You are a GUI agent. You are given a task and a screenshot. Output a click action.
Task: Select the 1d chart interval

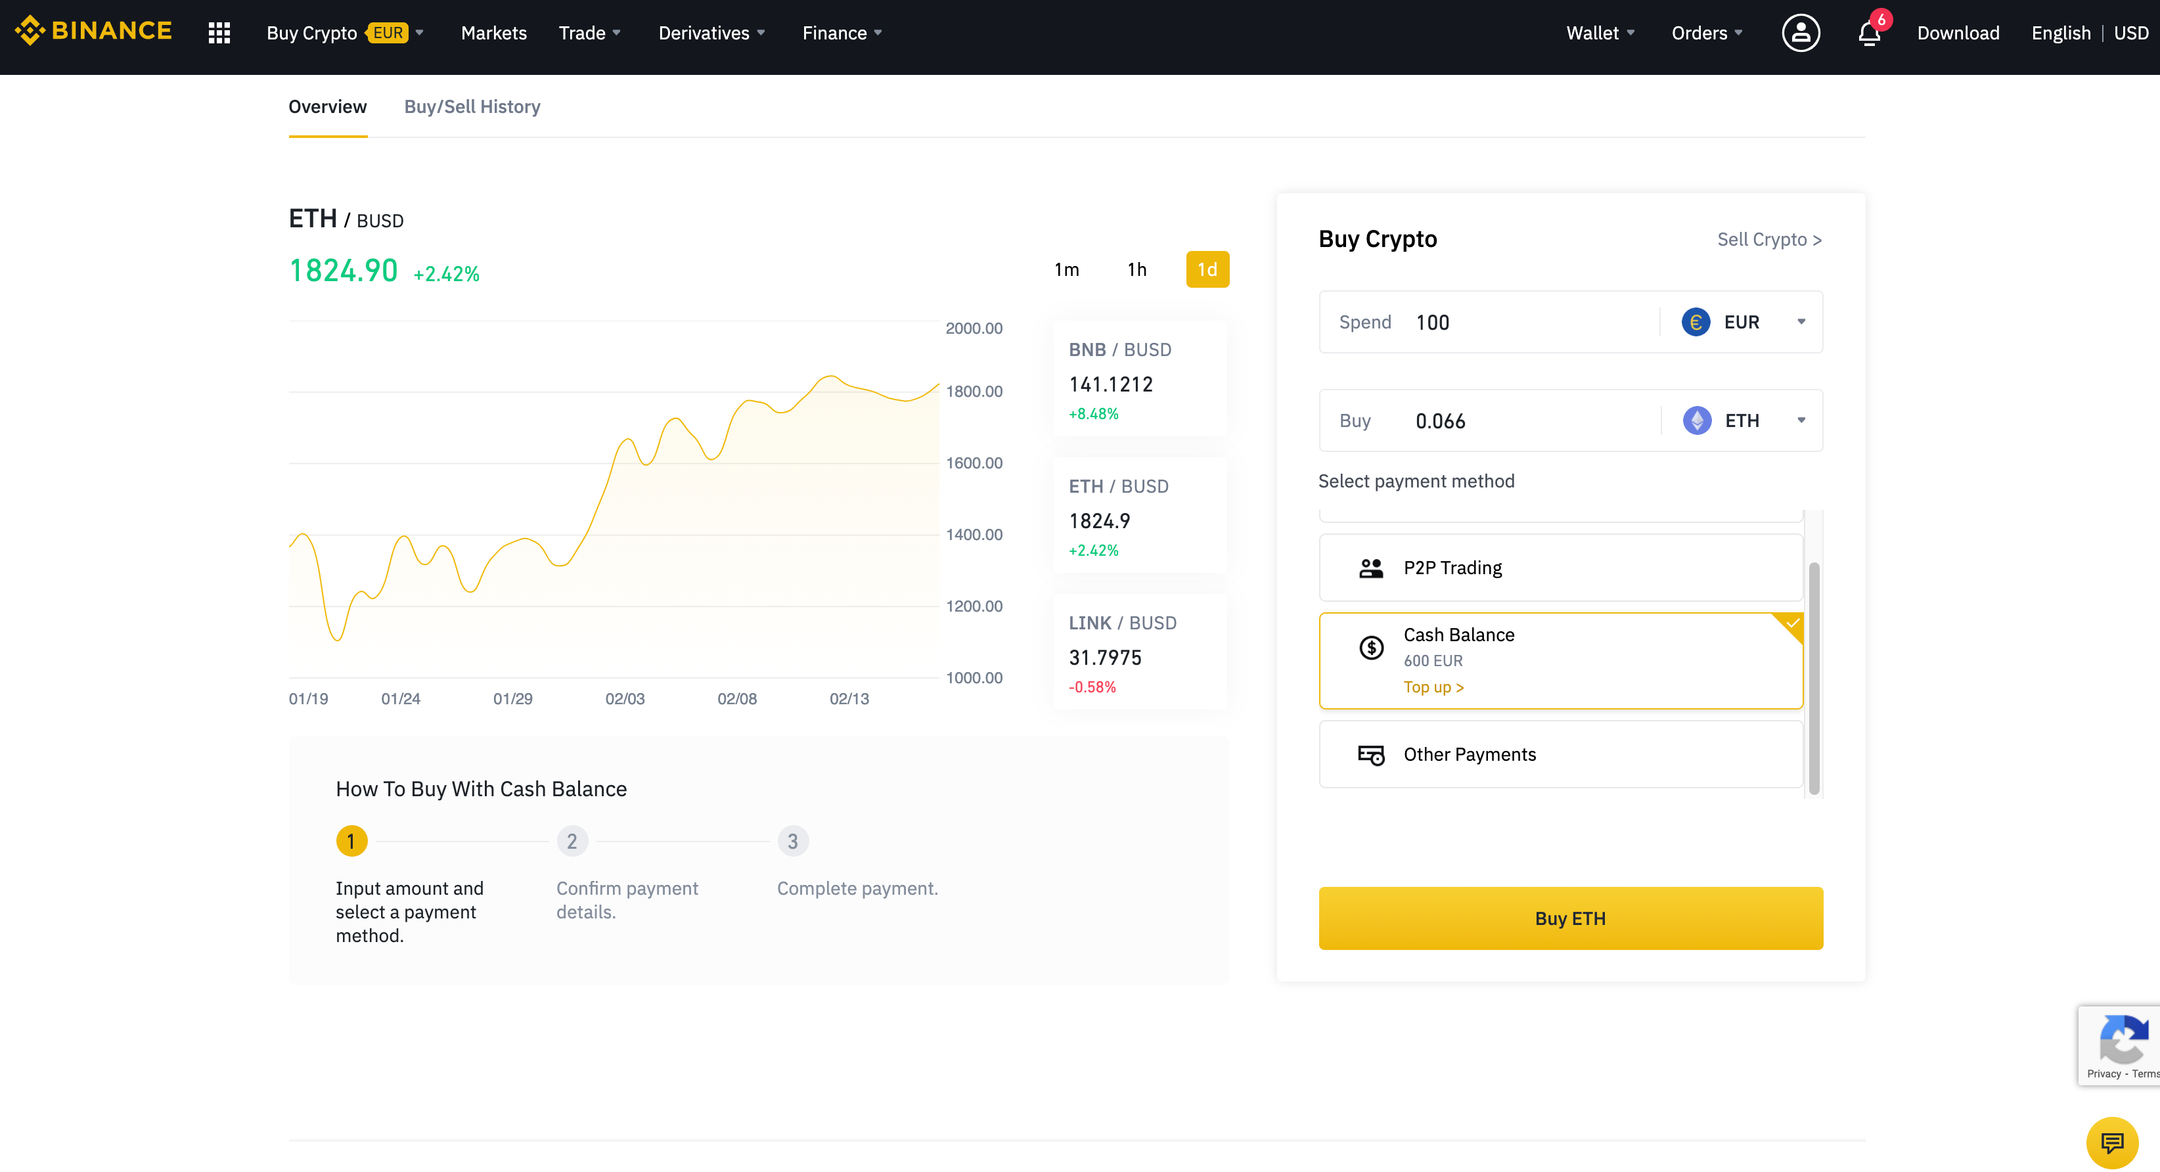[x=1207, y=269]
